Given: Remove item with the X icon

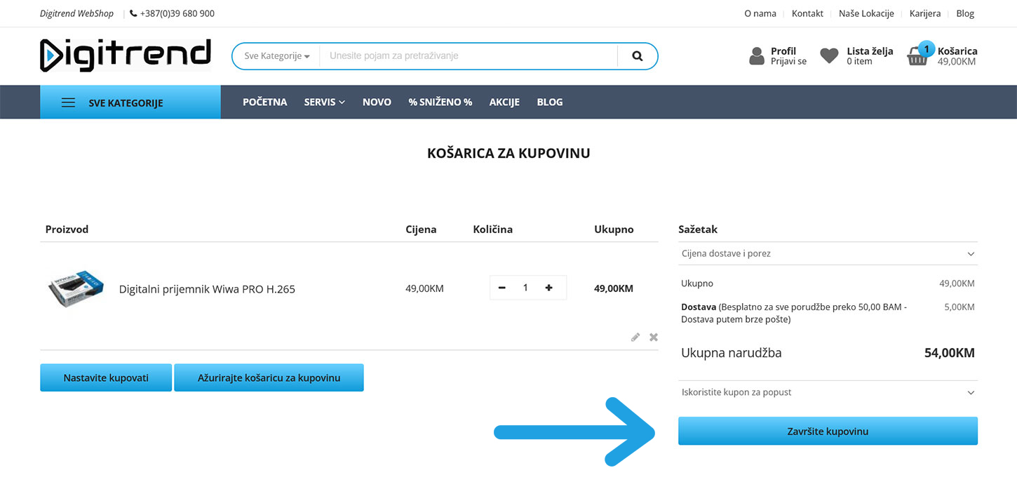Looking at the screenshot, I should coord(654,337).
